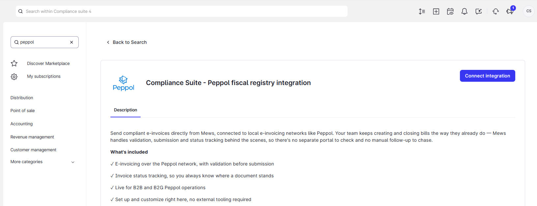Screen dimensions: 537x206
Task: Click the gear icon beside My subscriptions
Action: tap(14, 76)
